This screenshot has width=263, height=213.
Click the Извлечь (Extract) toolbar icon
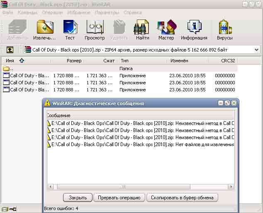45,27
